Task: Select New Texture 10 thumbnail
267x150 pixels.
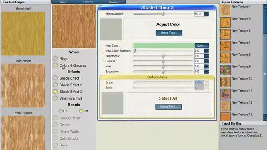Action: tap(225, 82)
